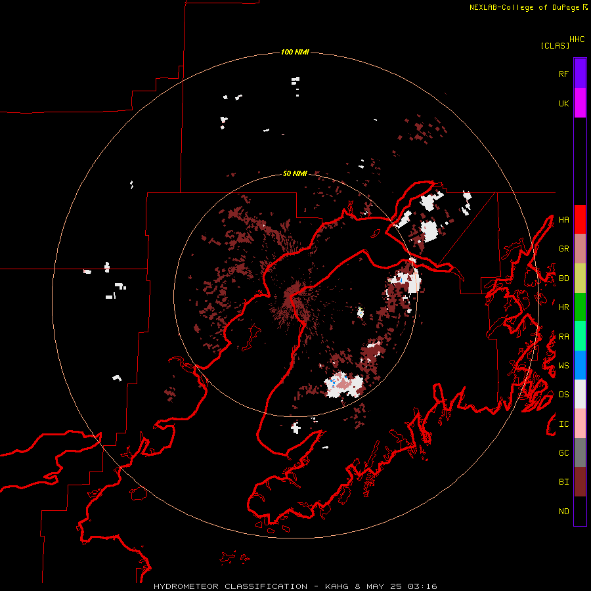
Task: Click the largest white-and-pink echo cluster
Action: [343, 385]
